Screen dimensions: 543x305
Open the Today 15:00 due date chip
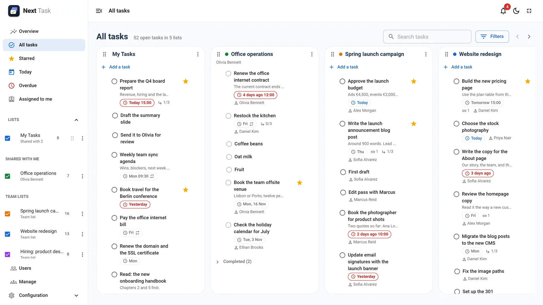(137, 103)
